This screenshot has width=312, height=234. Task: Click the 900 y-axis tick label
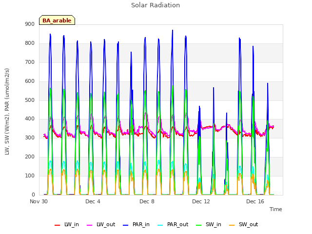coord(30,24)
